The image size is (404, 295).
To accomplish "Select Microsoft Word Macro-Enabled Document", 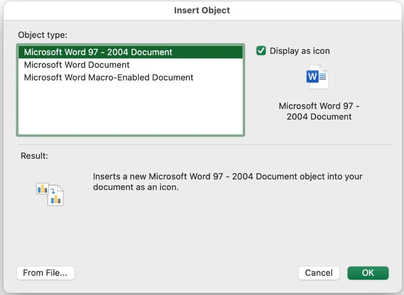I will (x=108, y=77).
